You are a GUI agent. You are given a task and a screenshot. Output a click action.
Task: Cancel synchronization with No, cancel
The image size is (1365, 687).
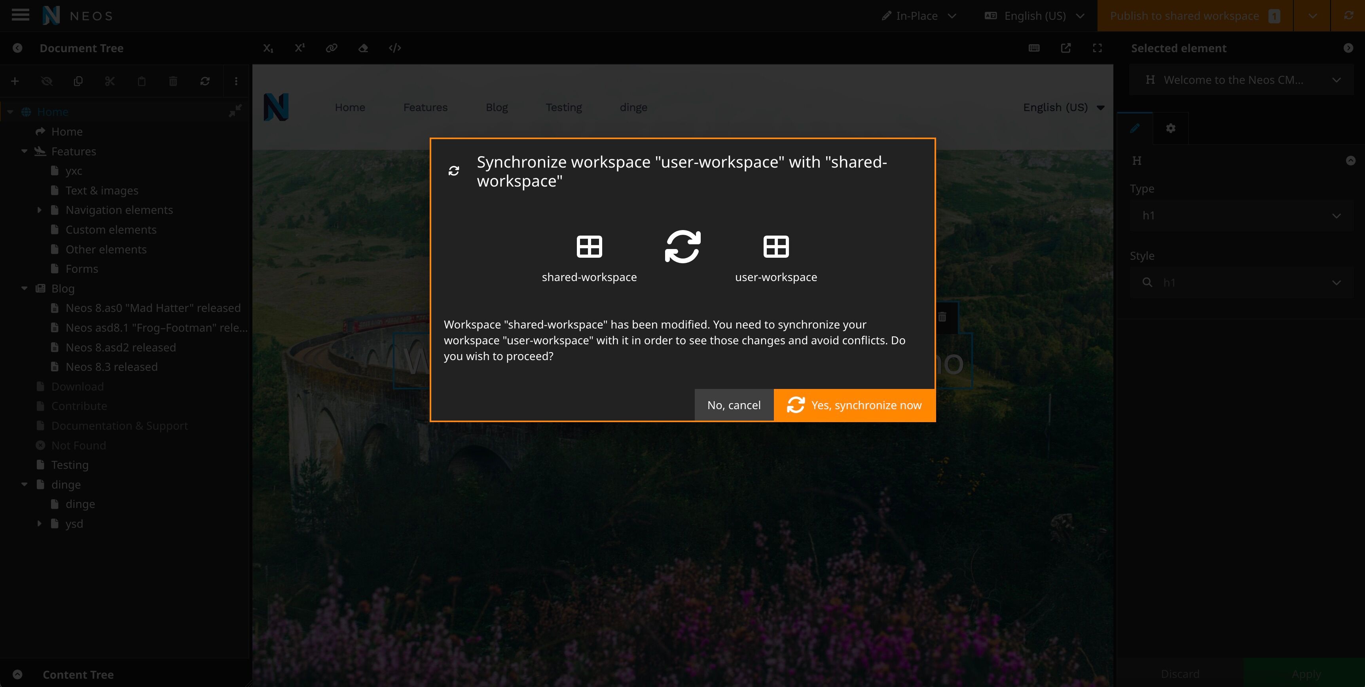tap(734, 405)
